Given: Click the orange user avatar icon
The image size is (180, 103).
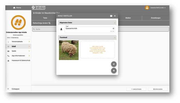Looking at the screenshot, I should click(x=147, y=8).
